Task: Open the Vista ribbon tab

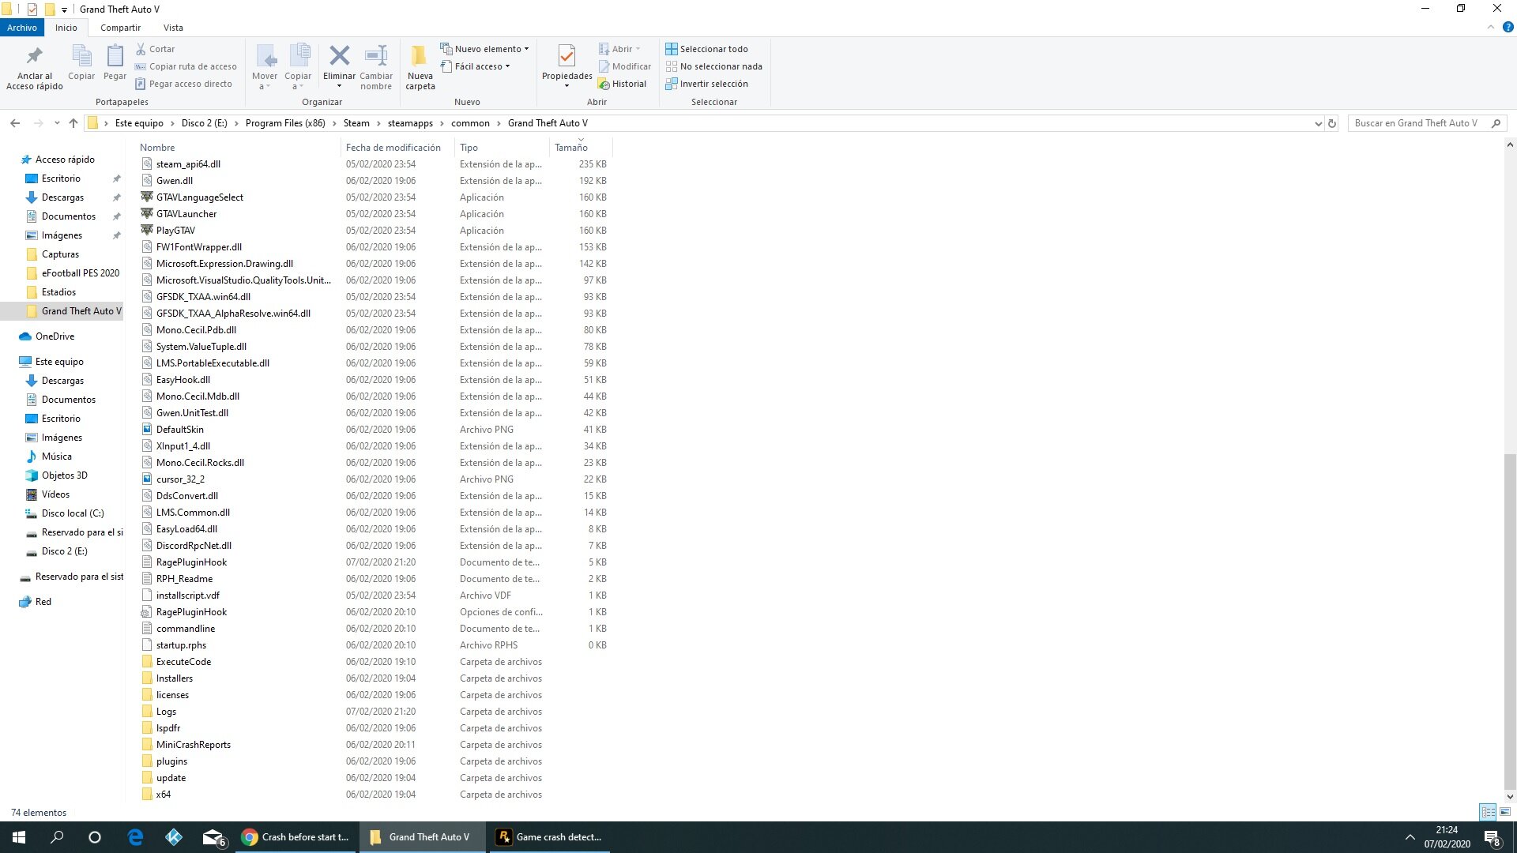Action: point(173,28)
